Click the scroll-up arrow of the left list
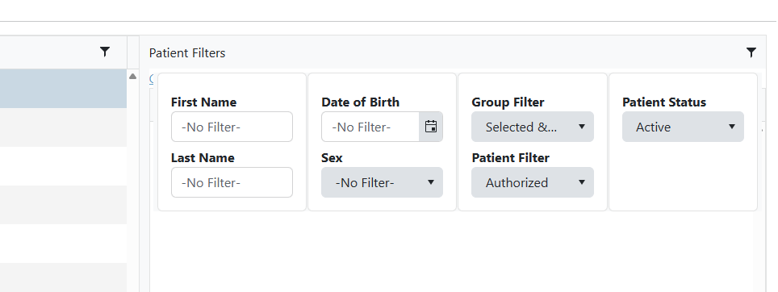This screenshot has height=292, width=778. coord(132,77)
